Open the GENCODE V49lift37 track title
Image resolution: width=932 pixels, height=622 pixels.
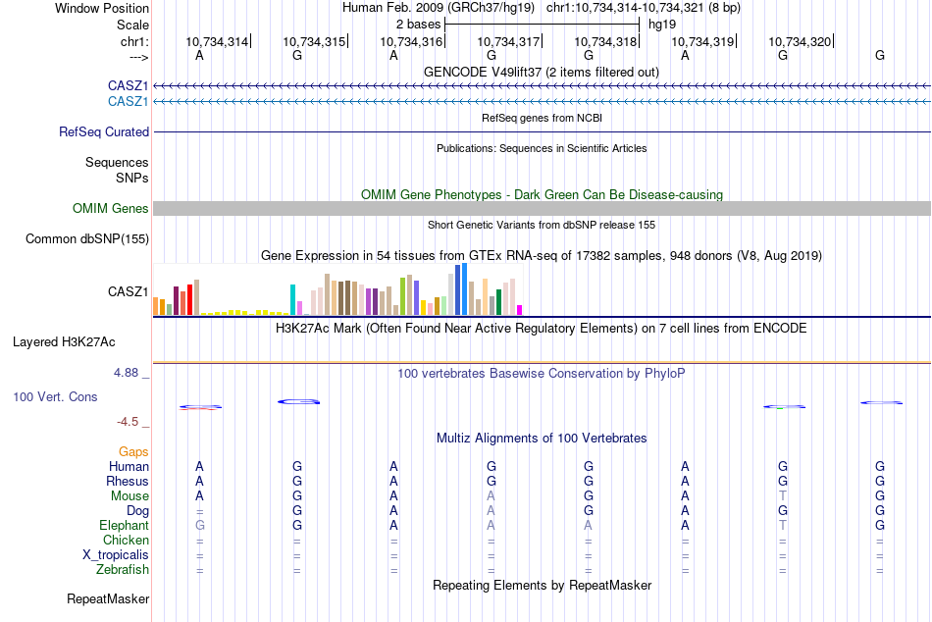(541, 72)
